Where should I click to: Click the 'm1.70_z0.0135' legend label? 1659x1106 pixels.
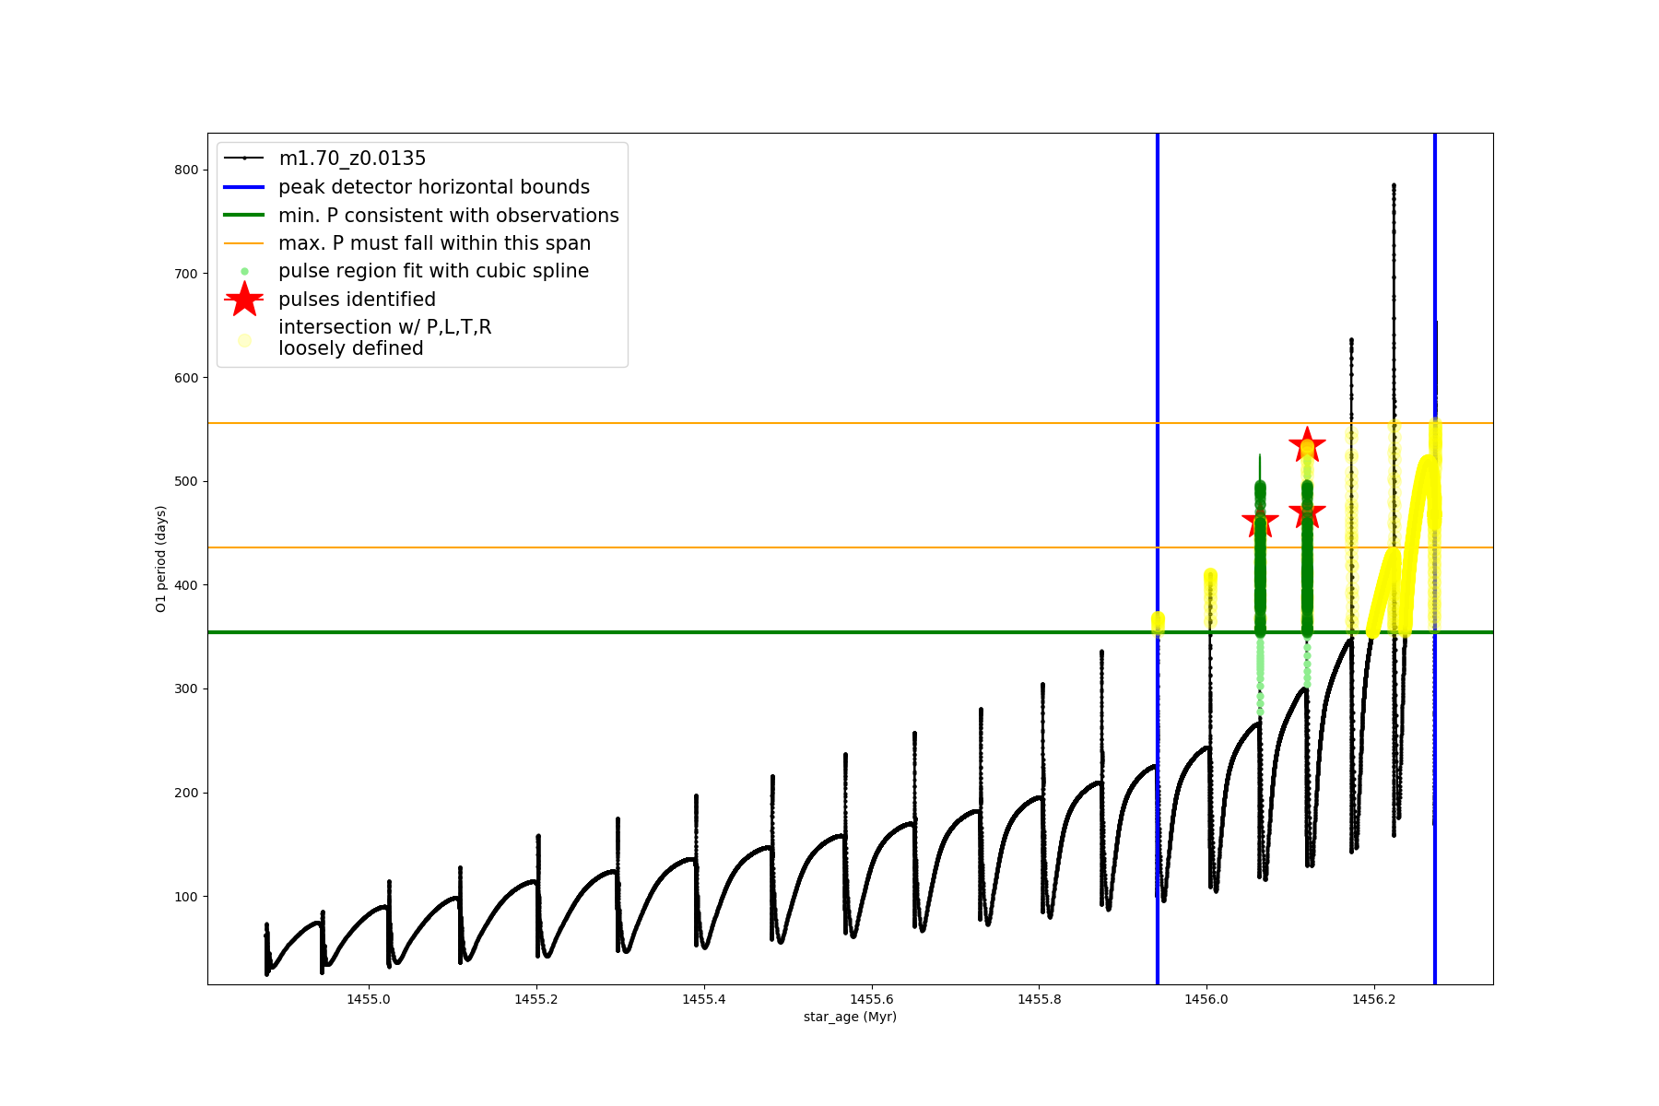352,159
